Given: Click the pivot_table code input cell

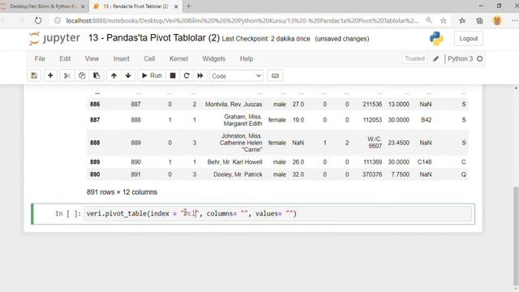Looking at the screenshot, I should click(x=278, y=213).
